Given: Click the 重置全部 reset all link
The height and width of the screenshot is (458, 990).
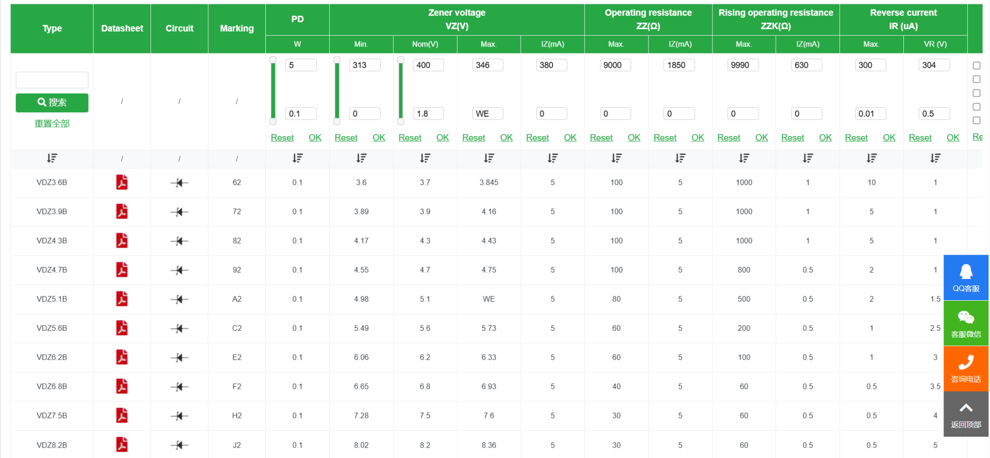Looking at the screenshot, I should point(52,124).
